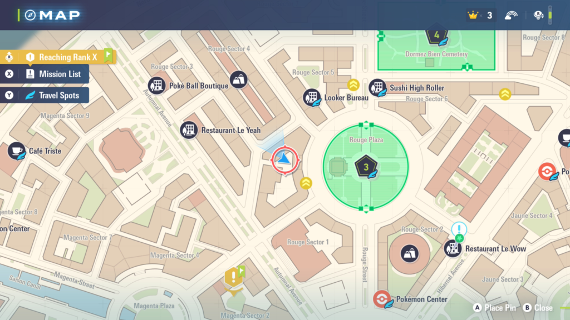This screenshot has height=320, width=570.
Task: Click the Restaurant Le Wow icon
Action: [x=453, y=248]
